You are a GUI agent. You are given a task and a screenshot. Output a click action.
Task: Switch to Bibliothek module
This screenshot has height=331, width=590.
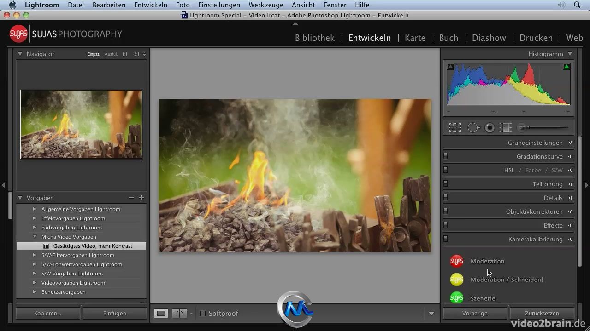pos(315,38)
